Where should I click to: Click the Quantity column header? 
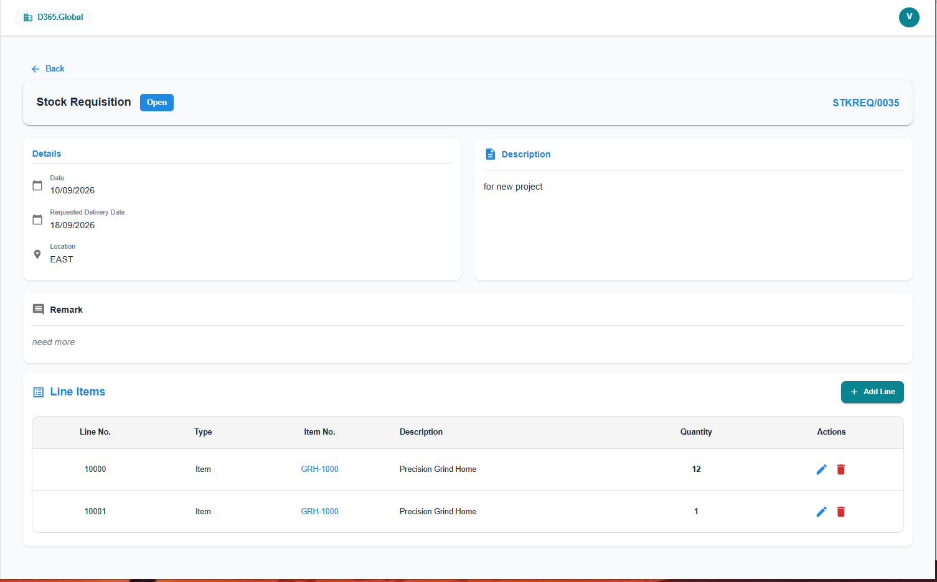tap(696, 432)
